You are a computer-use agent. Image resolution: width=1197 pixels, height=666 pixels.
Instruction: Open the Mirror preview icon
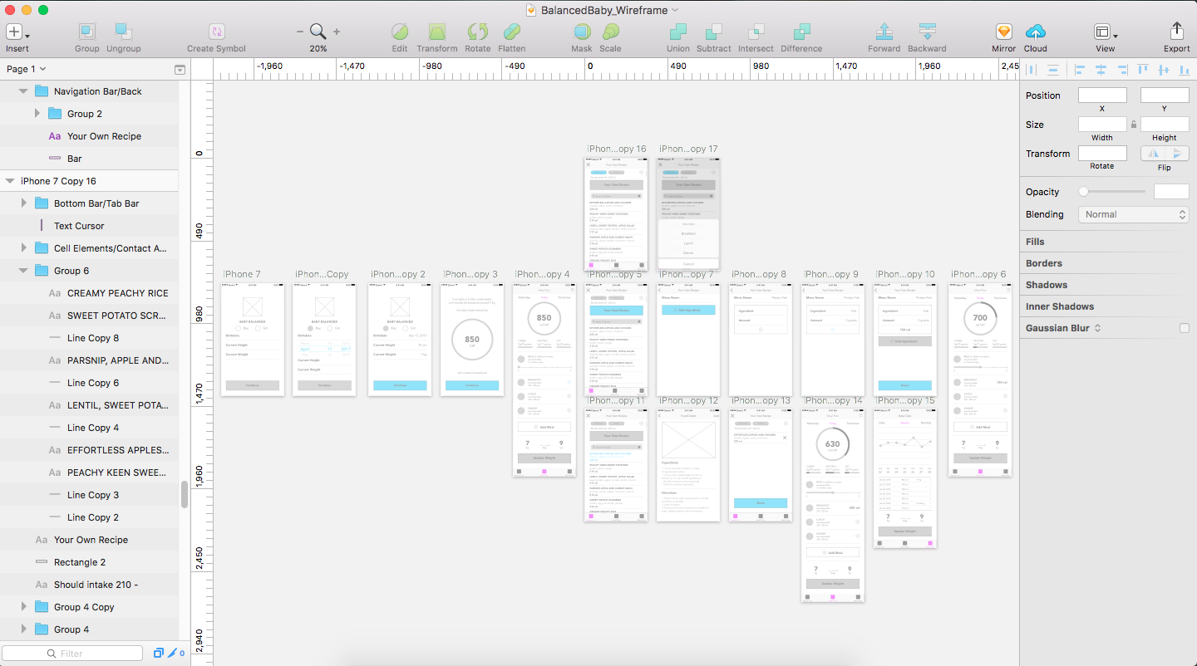click(1003, 32)
